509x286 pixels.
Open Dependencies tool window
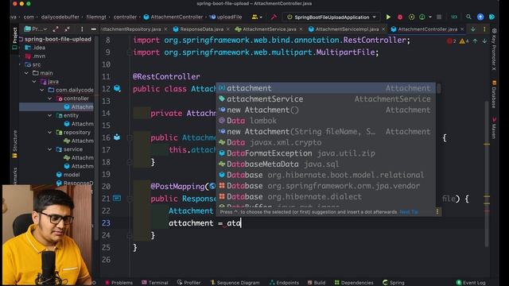(x=354, y=283)
